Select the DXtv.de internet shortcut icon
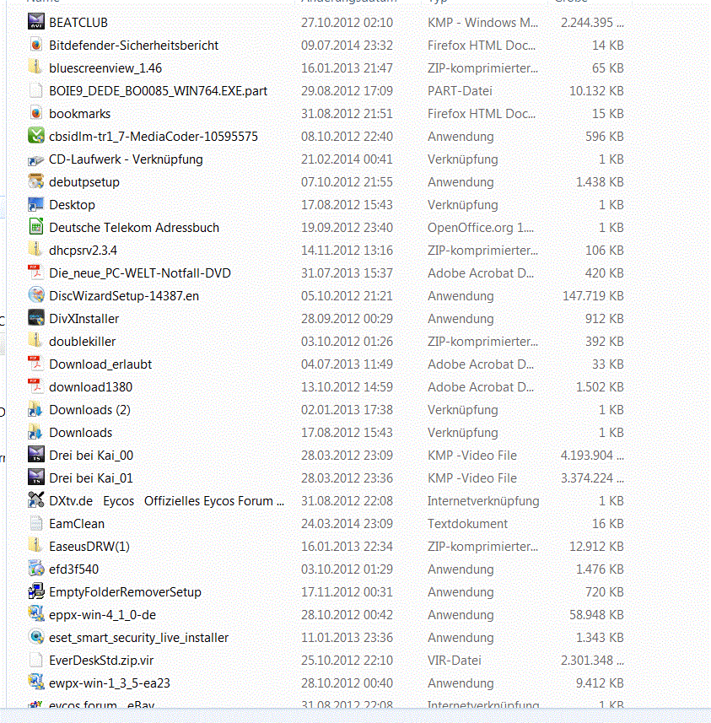 coord(36,500)
